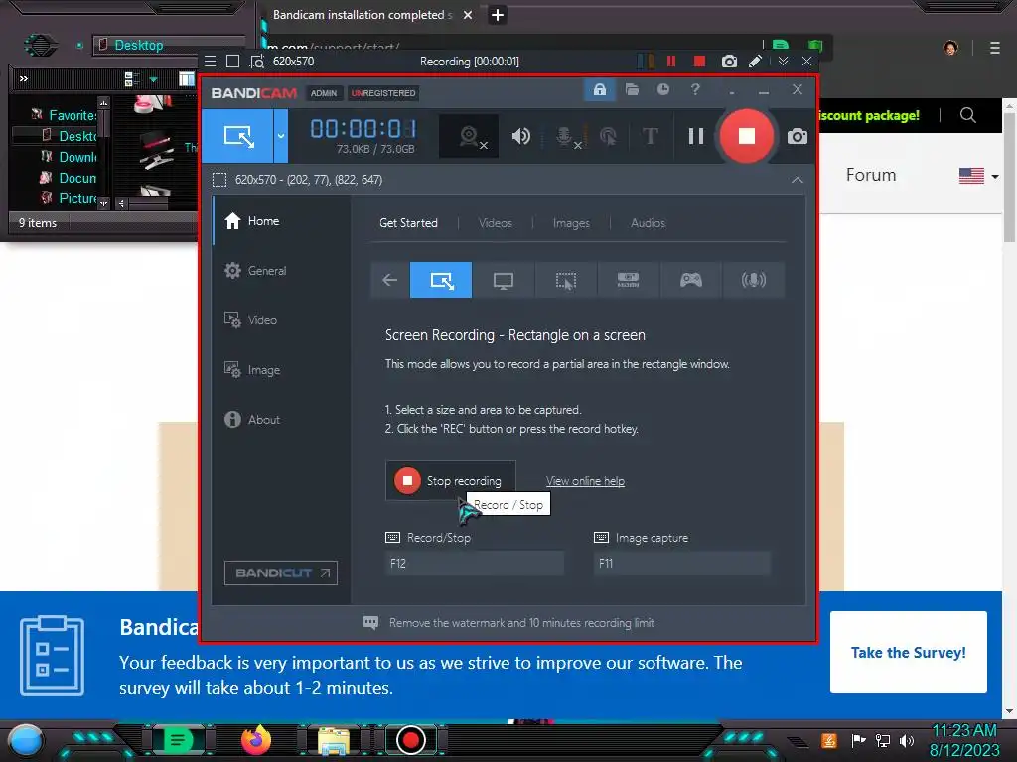Image resolution: width=1017 pixels, height=762 pixels.
Task: Stop recording via the small red square icon
Action: click(699, 61)
